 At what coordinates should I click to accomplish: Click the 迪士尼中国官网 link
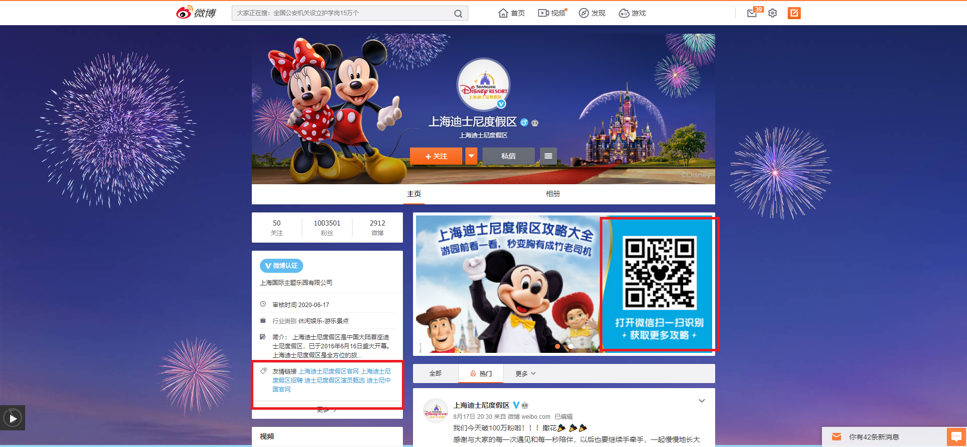[x=331, y=385]
